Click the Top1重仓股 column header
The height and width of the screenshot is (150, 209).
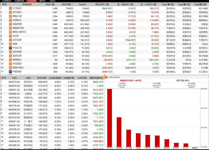[168, 4]
